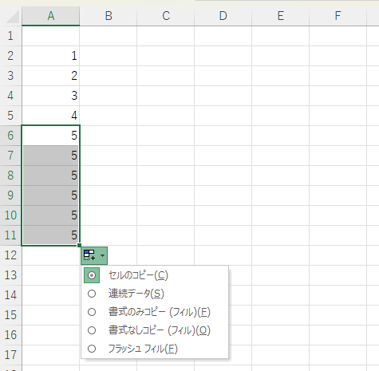The height and width of the screenshot is (371, 379).
Task: Select the セルのコピー(C) radio option
Action: click(155, 275)
